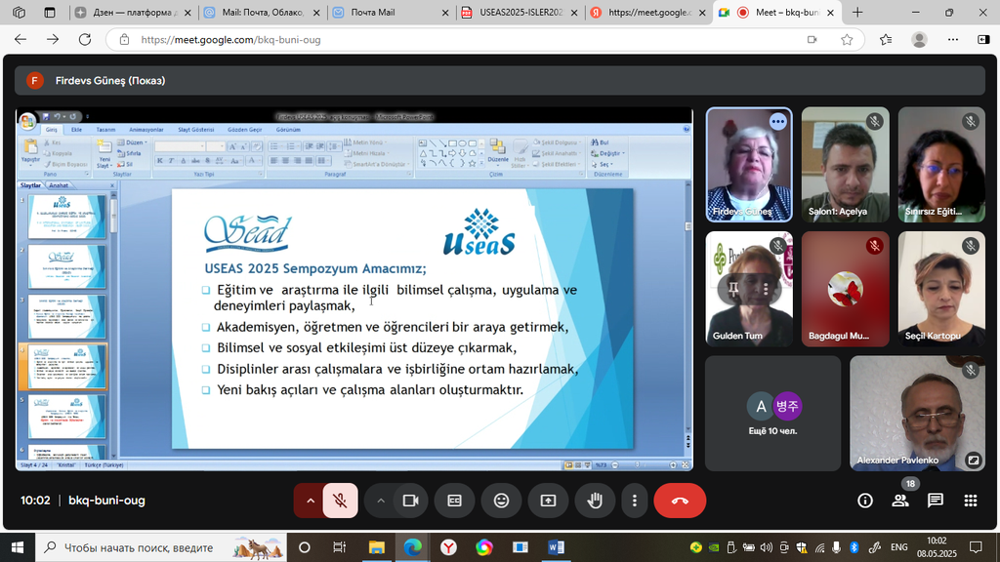Open the meeting details info icon
This screenshot has height=562, width=1000.
pyautogui.click(x=864, y=501)
